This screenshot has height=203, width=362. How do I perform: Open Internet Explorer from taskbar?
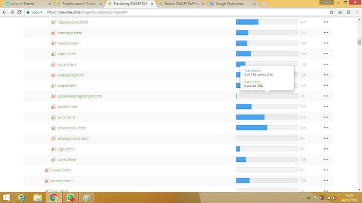(x=21, y=198)
